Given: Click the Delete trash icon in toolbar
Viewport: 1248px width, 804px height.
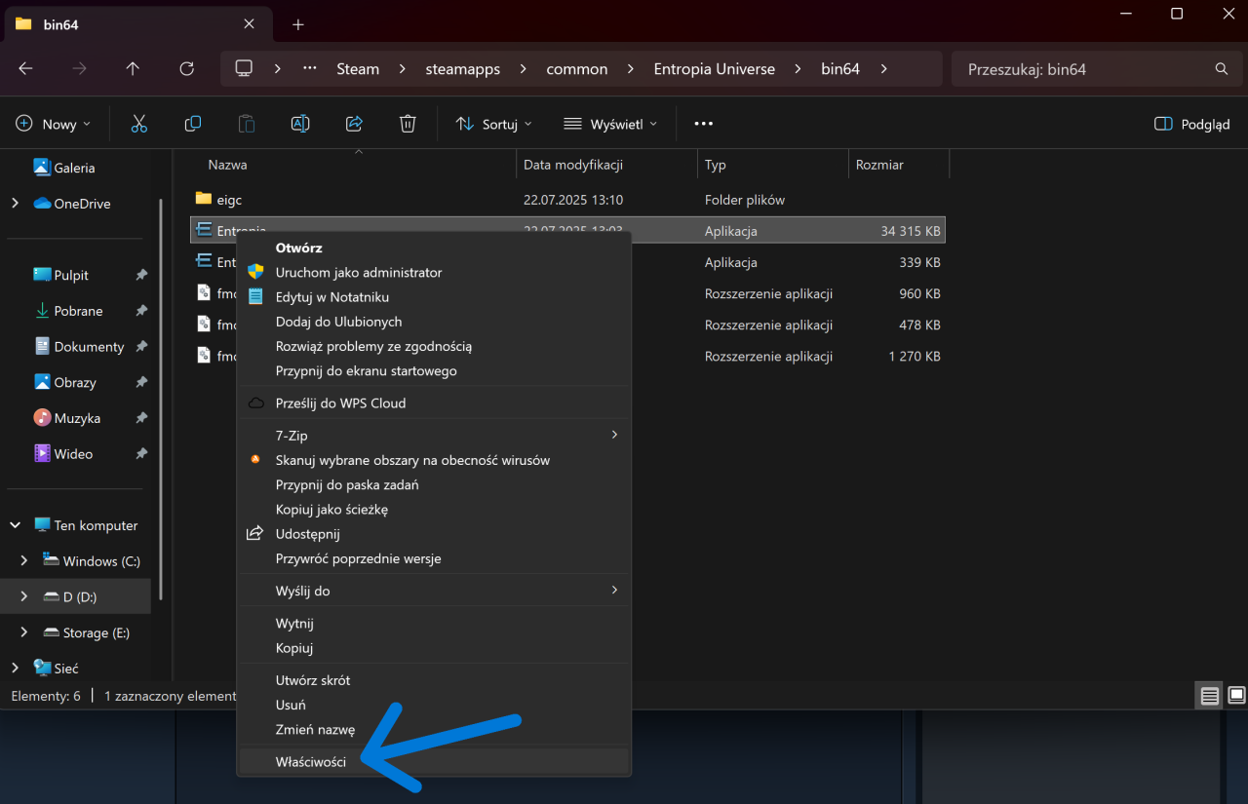Looking at the screenshot, I should [x=408, y=124].
